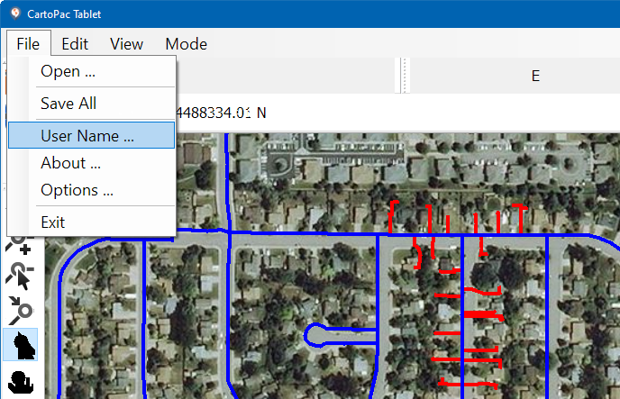This screenshot has width=620, height=399.
Task: Click the toolbar grip handle separator
Action: 404,76
